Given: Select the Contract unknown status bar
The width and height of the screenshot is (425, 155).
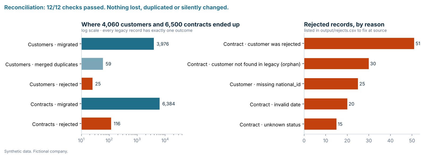Looking at the screenshot, I should pos(320,124).
